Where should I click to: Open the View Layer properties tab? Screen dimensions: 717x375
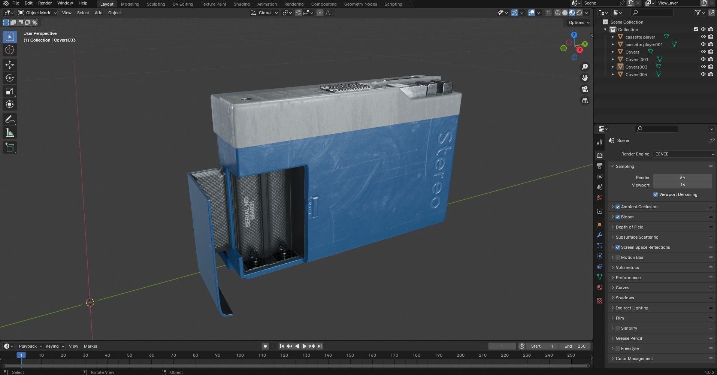[600, 176]
